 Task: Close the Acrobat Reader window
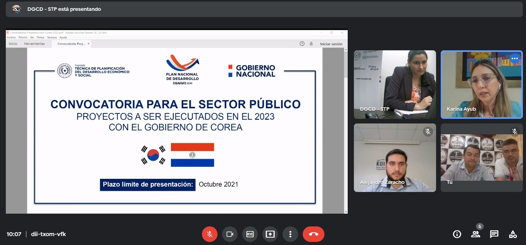tap(342, 33)
